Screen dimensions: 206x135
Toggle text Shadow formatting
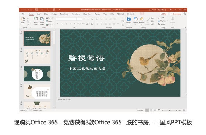pyautogui.click(x=70, y=24)
